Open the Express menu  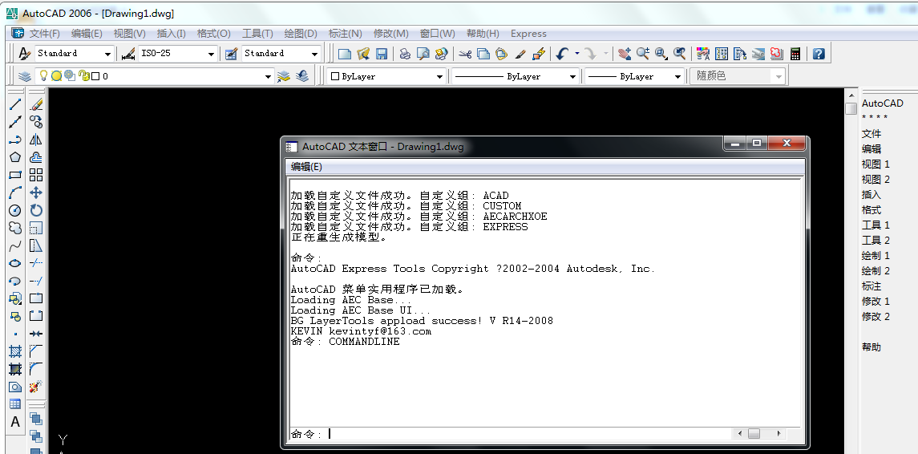click(528, 34)
